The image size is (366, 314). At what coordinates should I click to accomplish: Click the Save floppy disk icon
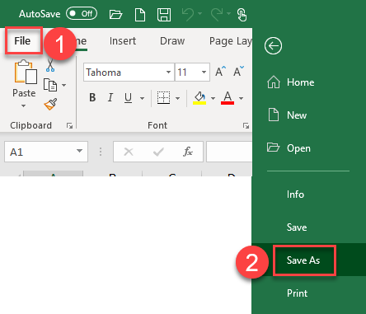tap(164, 14)
